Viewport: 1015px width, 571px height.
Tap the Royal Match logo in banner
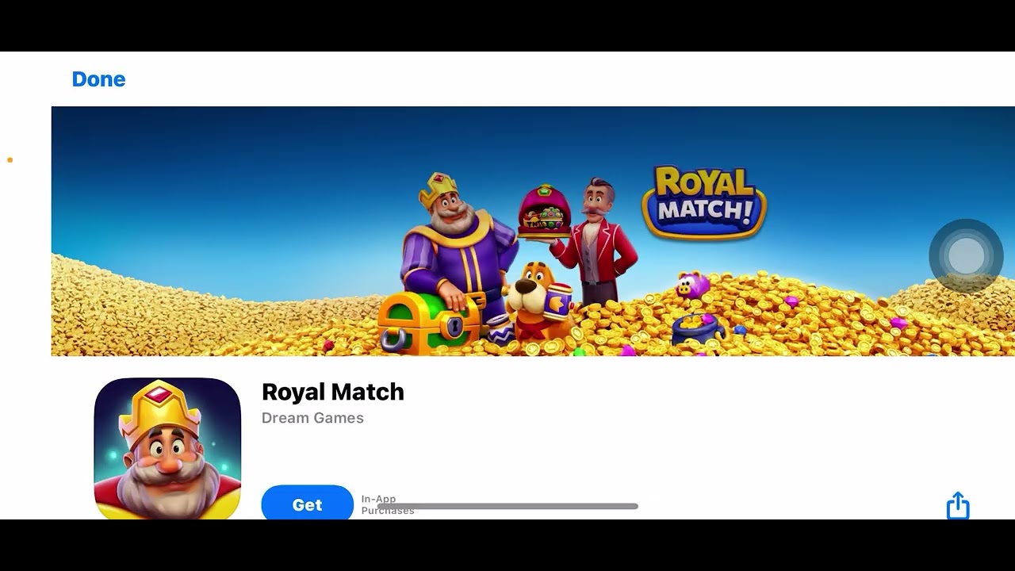pos(704,201)
